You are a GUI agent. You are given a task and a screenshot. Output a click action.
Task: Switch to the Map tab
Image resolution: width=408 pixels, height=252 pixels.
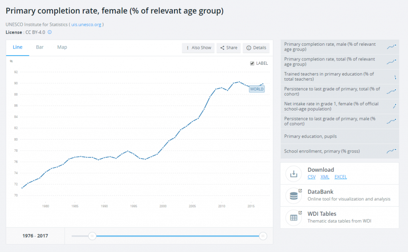pos(62,47)
